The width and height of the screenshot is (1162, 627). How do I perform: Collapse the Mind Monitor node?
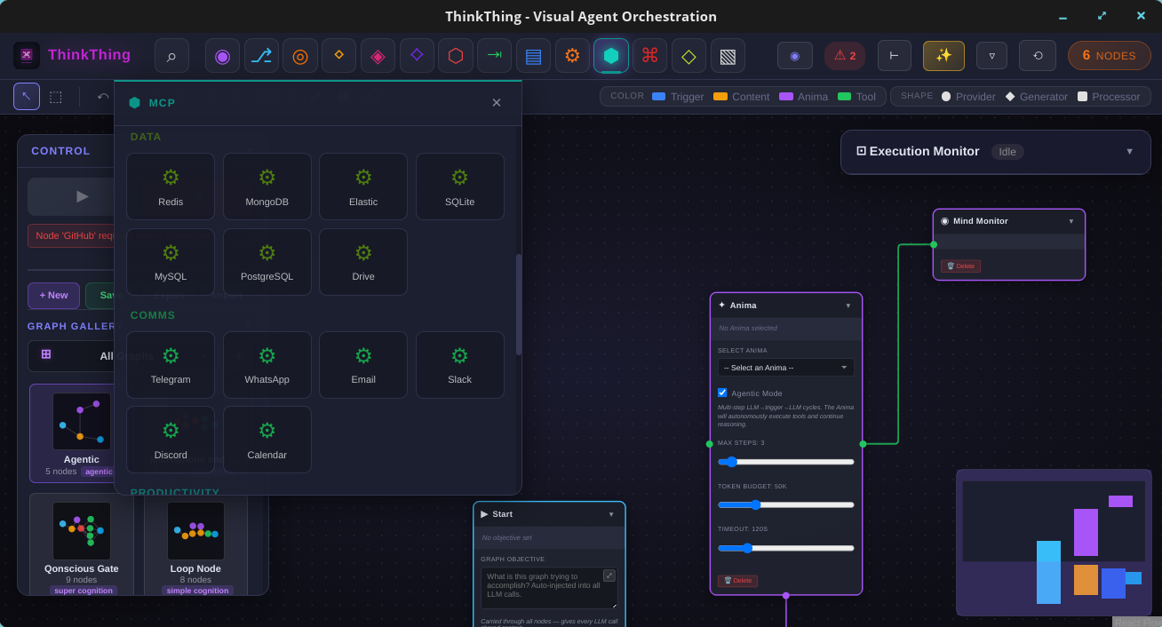[x=1070, y=221]
